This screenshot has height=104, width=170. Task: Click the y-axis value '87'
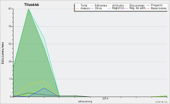[10, 9]
